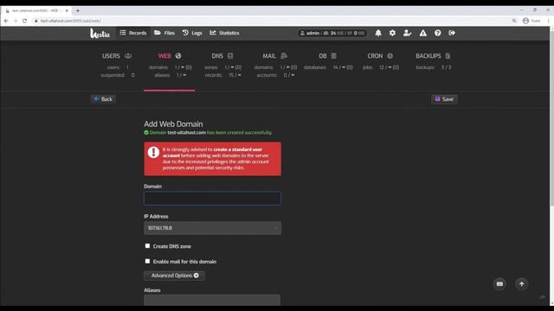Open notifications bell icon

[x=378, y=33]
